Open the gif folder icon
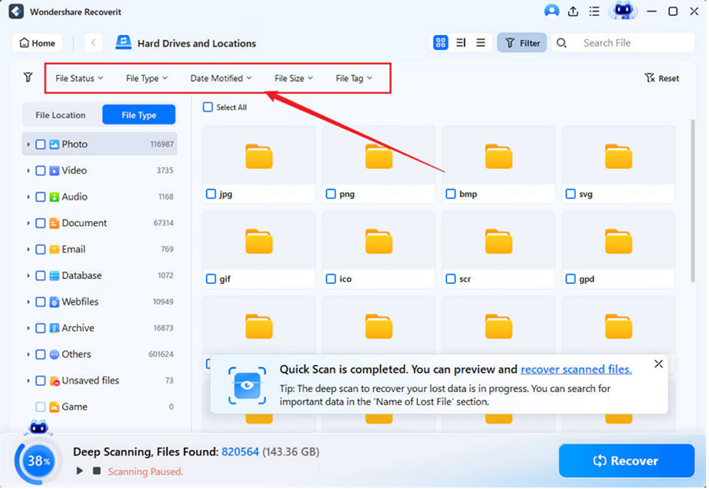This screenshot has height=489, width=709. [260, 242]
